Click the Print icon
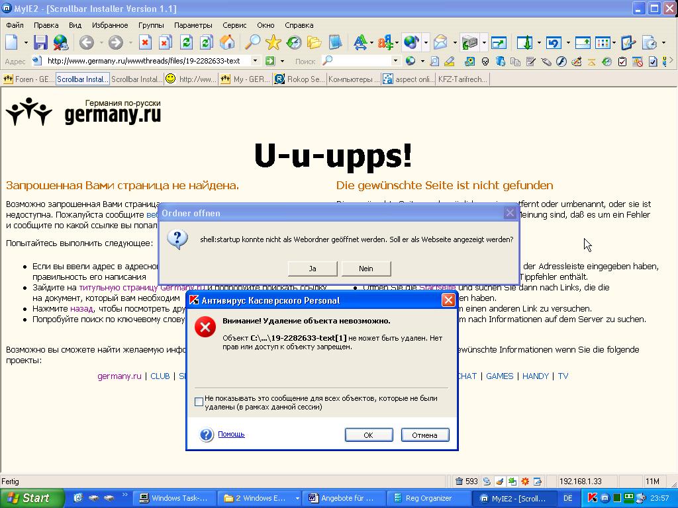 point(469,42)
